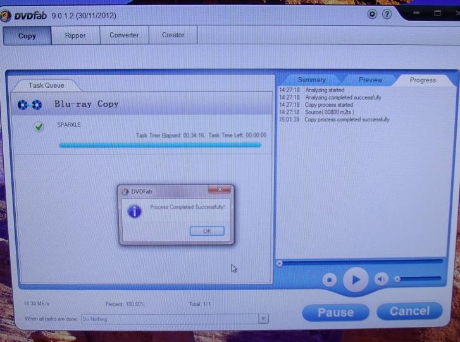Open the settings gear in title bar
460x342 pixels.
pos(372,14)
